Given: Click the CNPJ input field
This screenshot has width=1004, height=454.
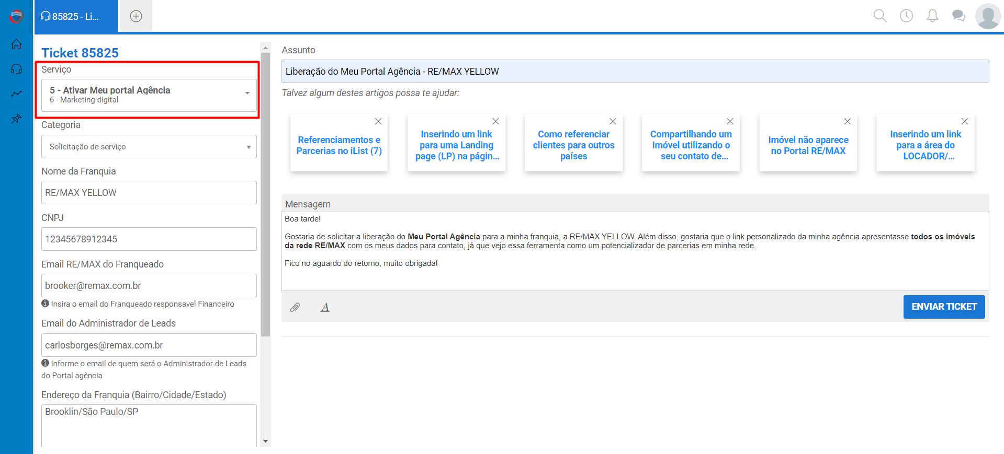Looking at the screenshot, I should click(x=149, y=239).
